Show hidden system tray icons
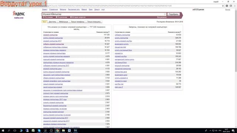Screen dimensions: 237x133 pyautogui.click(x=210, y=130)
